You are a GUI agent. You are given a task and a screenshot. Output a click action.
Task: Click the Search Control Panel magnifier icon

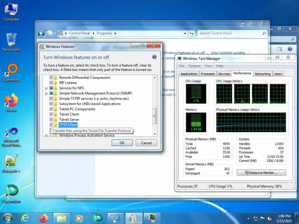coord(264,33)
